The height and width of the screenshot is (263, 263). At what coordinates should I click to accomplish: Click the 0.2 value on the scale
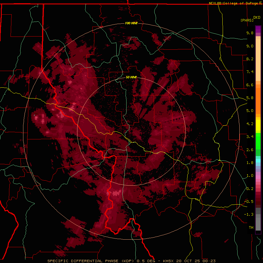250,189
